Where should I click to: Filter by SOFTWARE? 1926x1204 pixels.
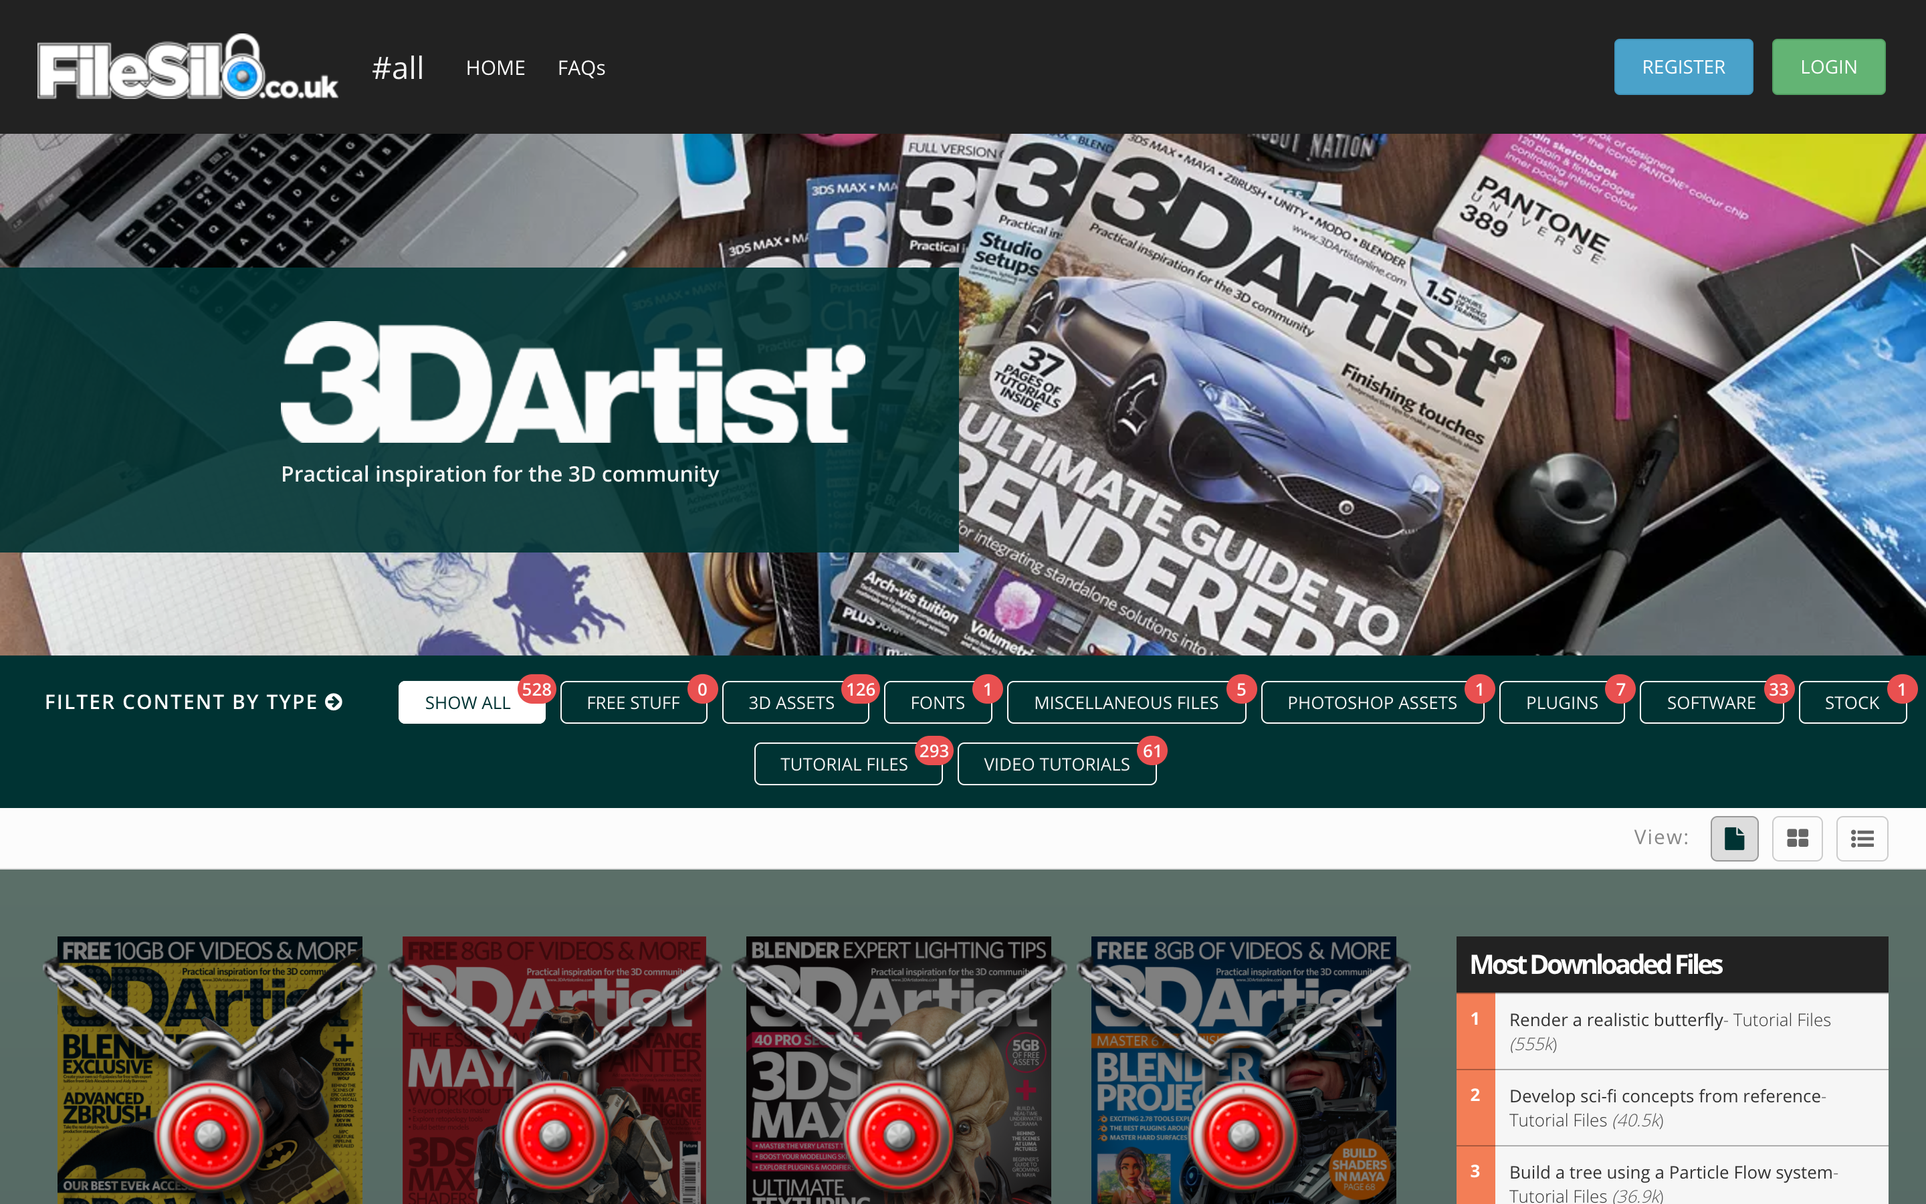(1711, 702)
